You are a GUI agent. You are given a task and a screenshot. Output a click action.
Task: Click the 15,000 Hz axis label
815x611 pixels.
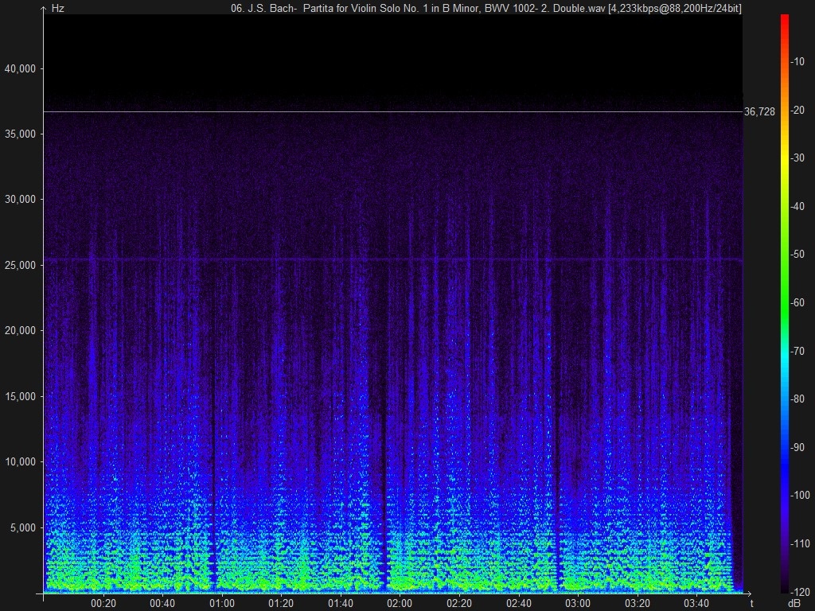point(20,396)
